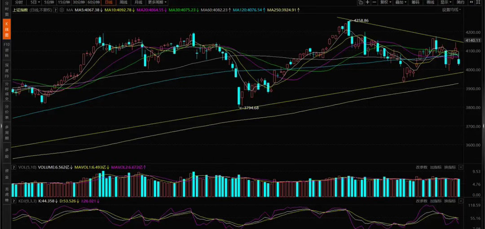Open the 分时成交 sidebar item
The image size is (485, 229).
point(7,91)
